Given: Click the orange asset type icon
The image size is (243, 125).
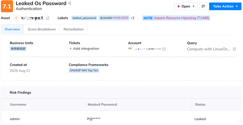Looking at the screenshot, I should [x=16, y=18].
